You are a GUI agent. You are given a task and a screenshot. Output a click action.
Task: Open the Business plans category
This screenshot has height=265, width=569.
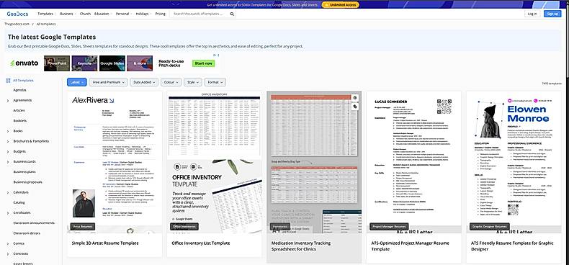(x=24, y=172)
